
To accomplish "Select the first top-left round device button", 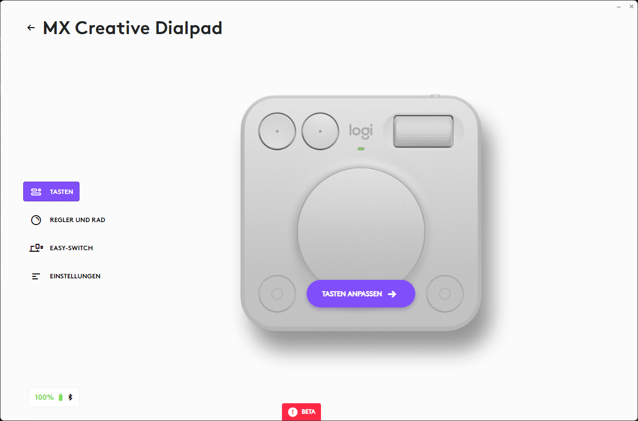I will [x=277, y=131].
